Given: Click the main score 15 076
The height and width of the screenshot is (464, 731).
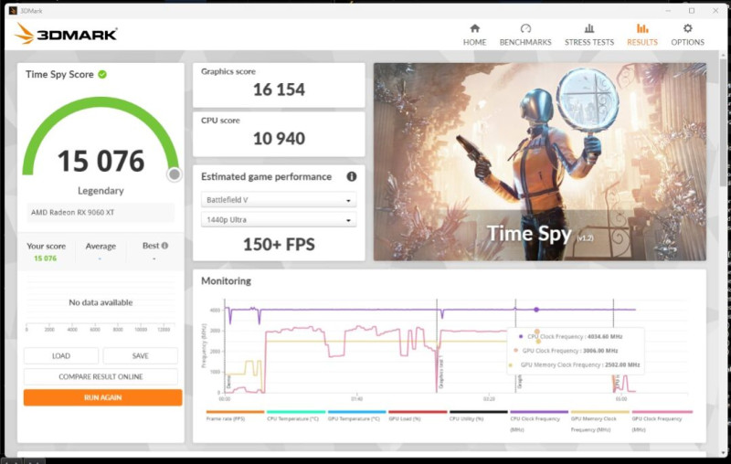Looking at the screenshot, I should pos(101,161).
